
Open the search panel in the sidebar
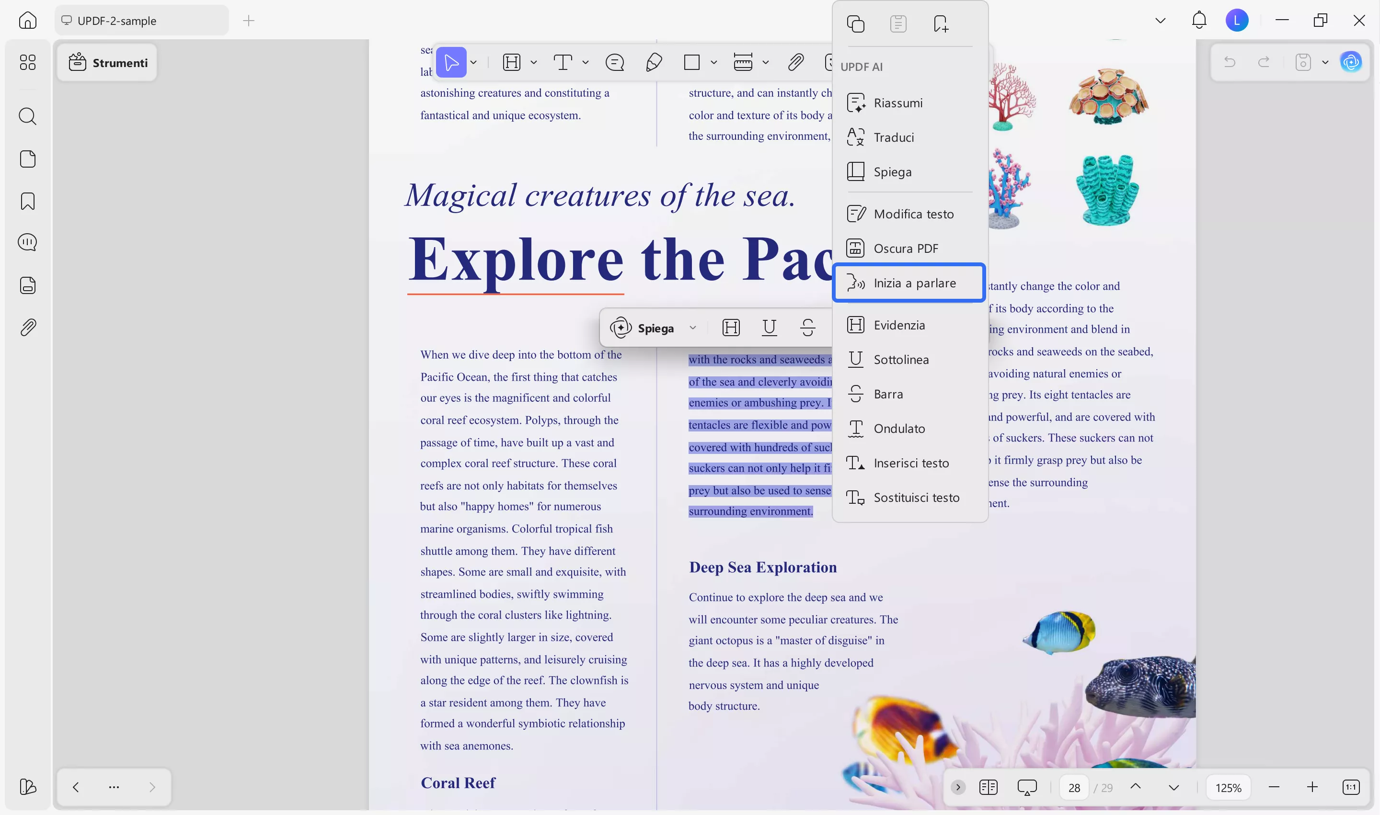point(27,116)
